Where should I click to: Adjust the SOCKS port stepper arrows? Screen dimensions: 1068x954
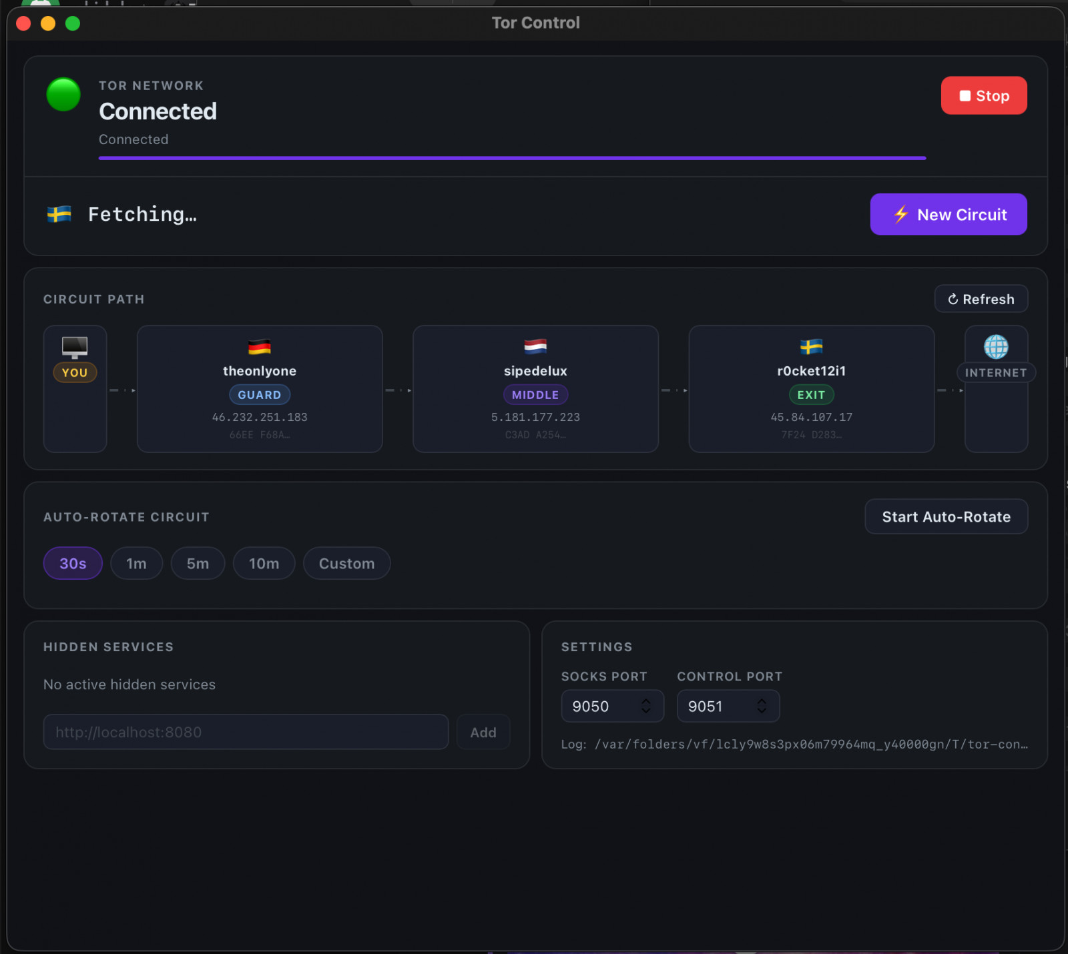(645, 706)
